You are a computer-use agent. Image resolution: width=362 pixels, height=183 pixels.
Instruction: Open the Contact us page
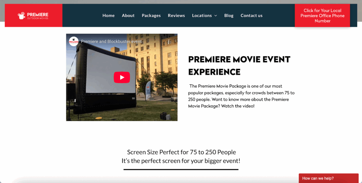(252, 16)
